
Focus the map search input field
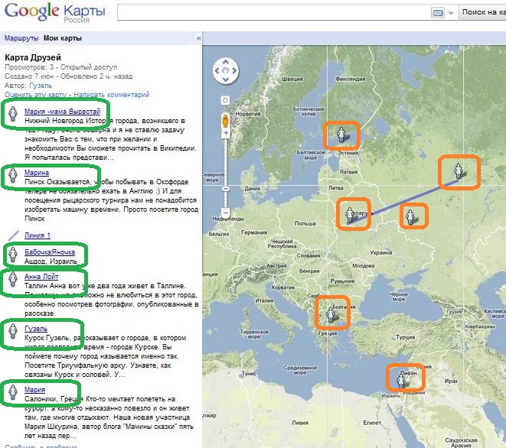(x=274, y=12)
